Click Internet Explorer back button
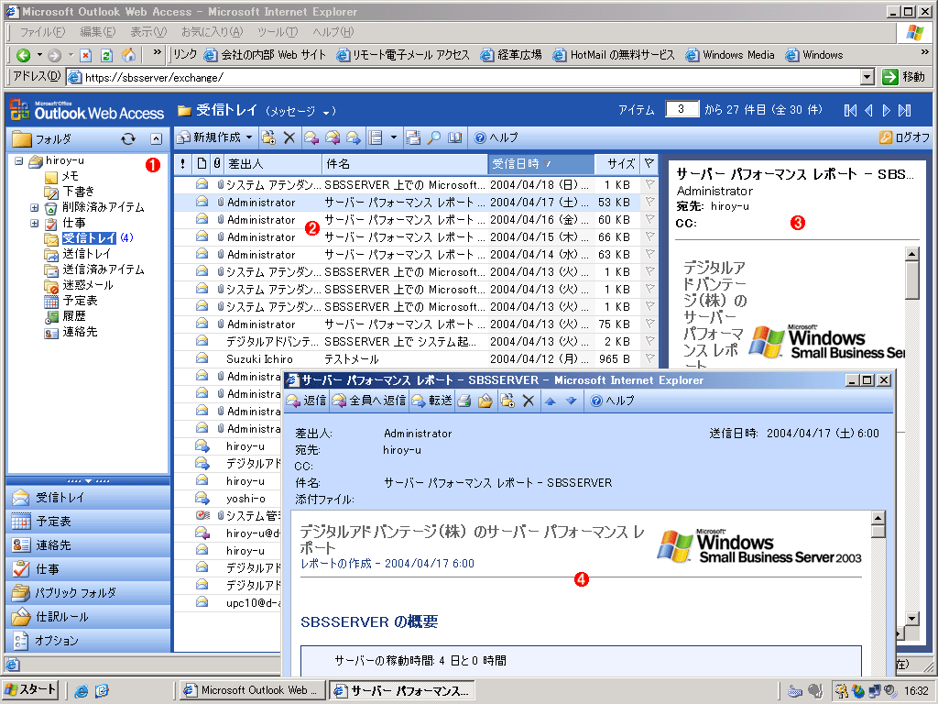 tap(23, 55)
